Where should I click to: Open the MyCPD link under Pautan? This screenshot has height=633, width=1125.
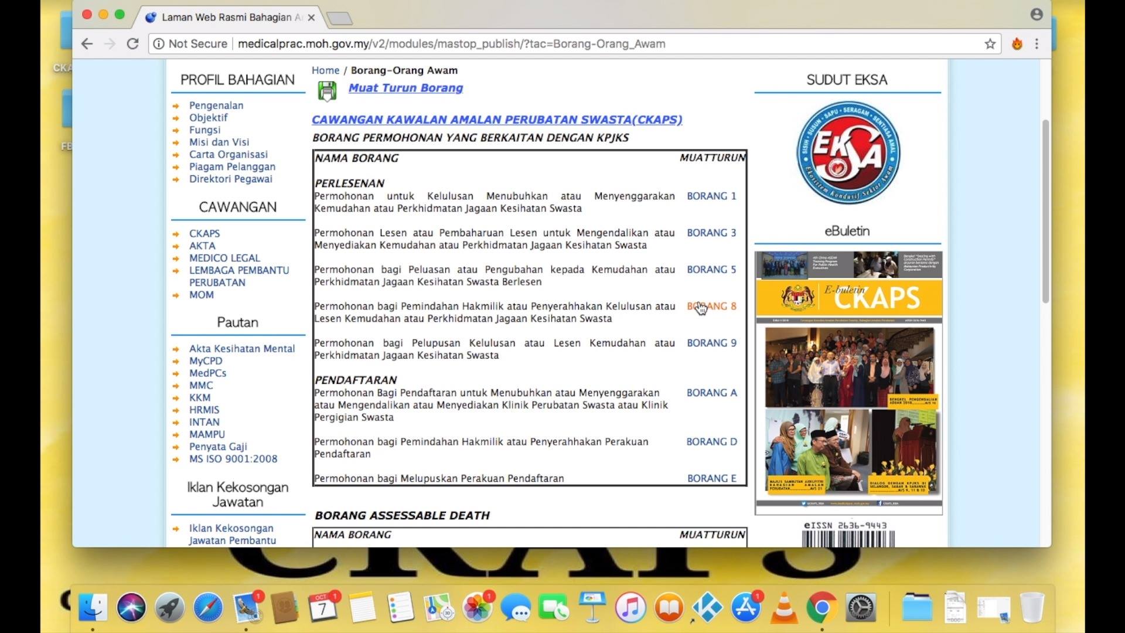[x=206, y=361]
